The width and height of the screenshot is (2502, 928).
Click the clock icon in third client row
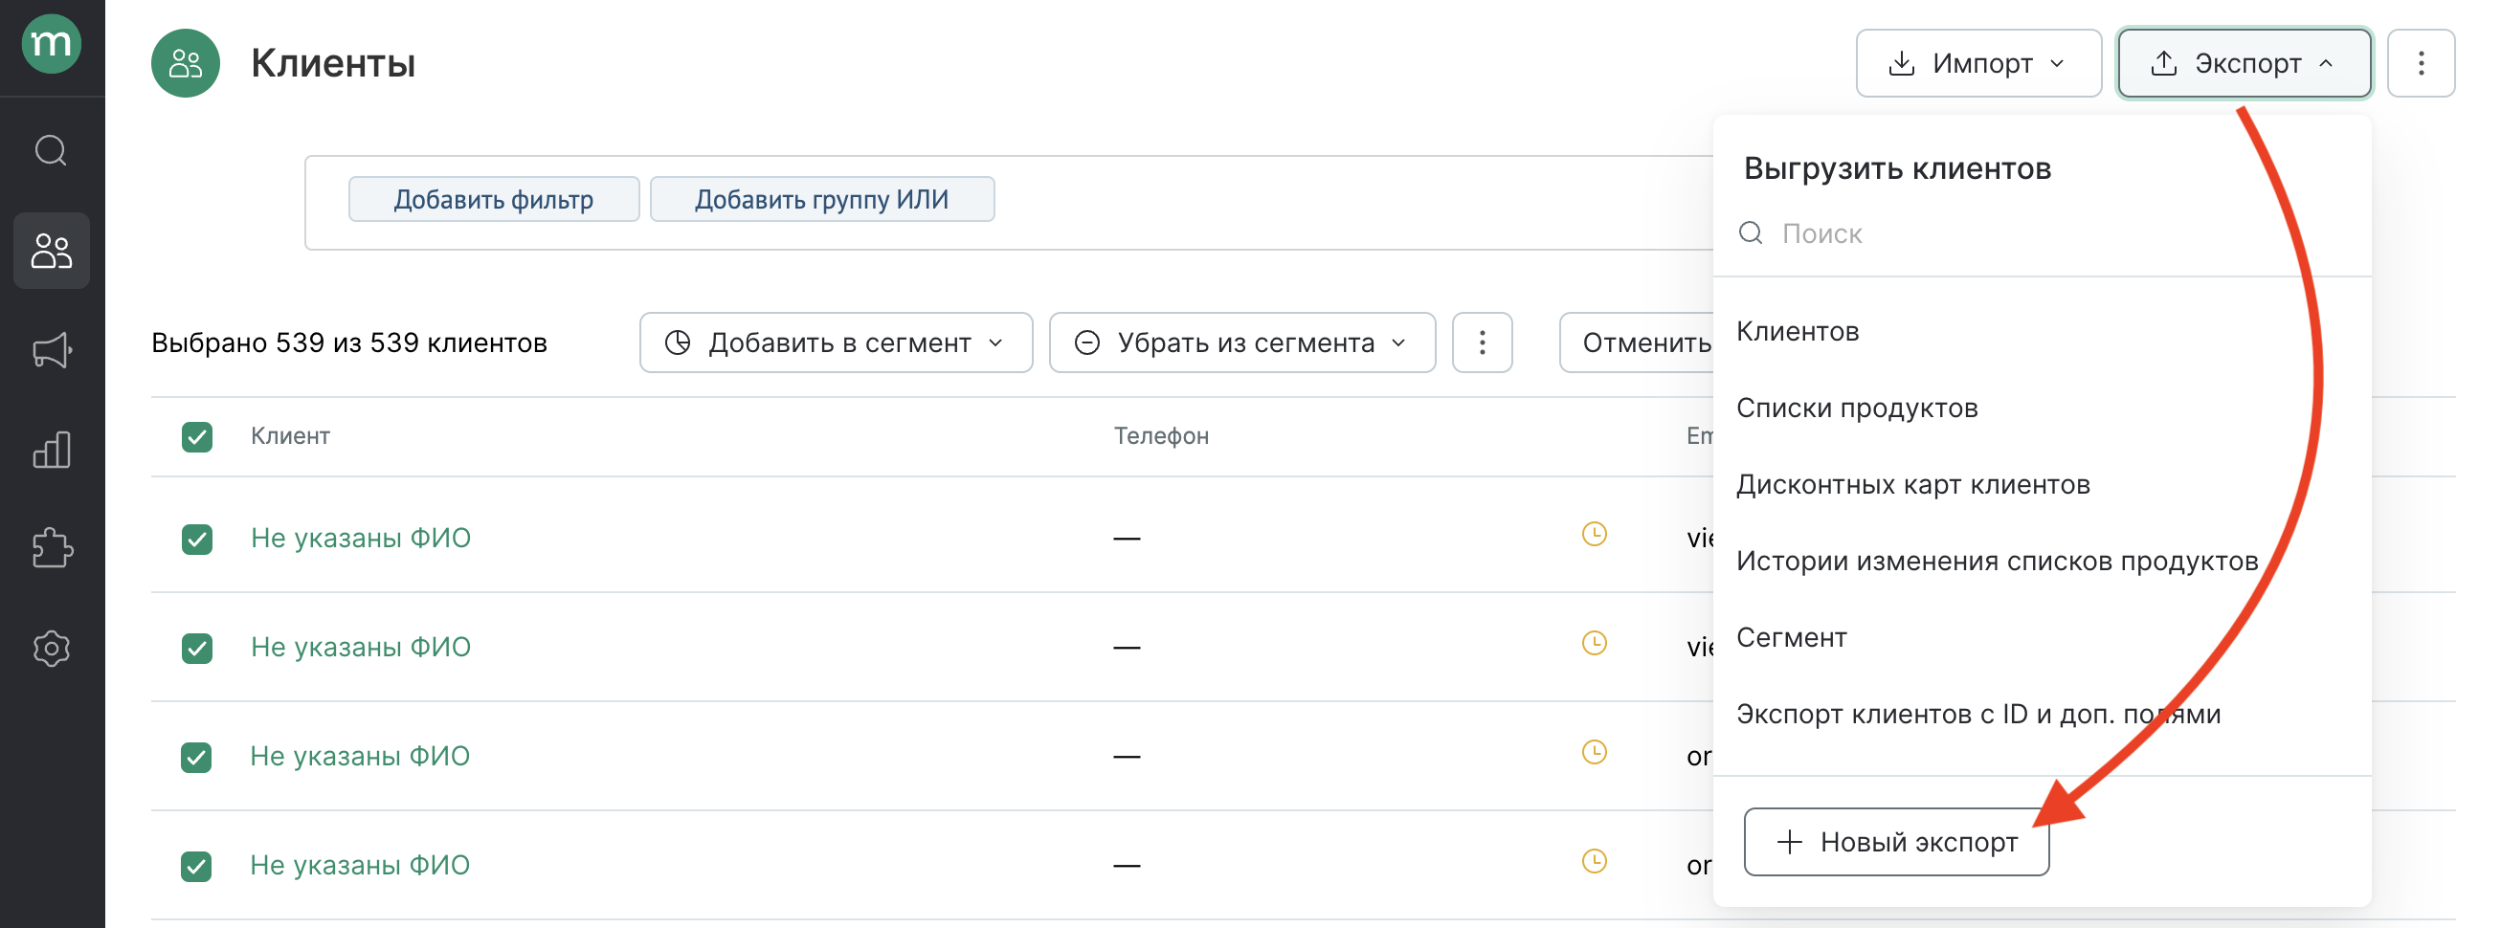coord(1594,752)
